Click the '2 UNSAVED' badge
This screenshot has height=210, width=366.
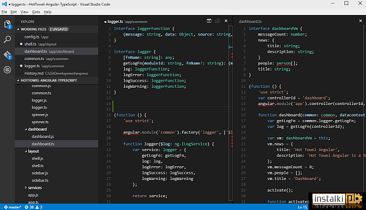(58, 29)
